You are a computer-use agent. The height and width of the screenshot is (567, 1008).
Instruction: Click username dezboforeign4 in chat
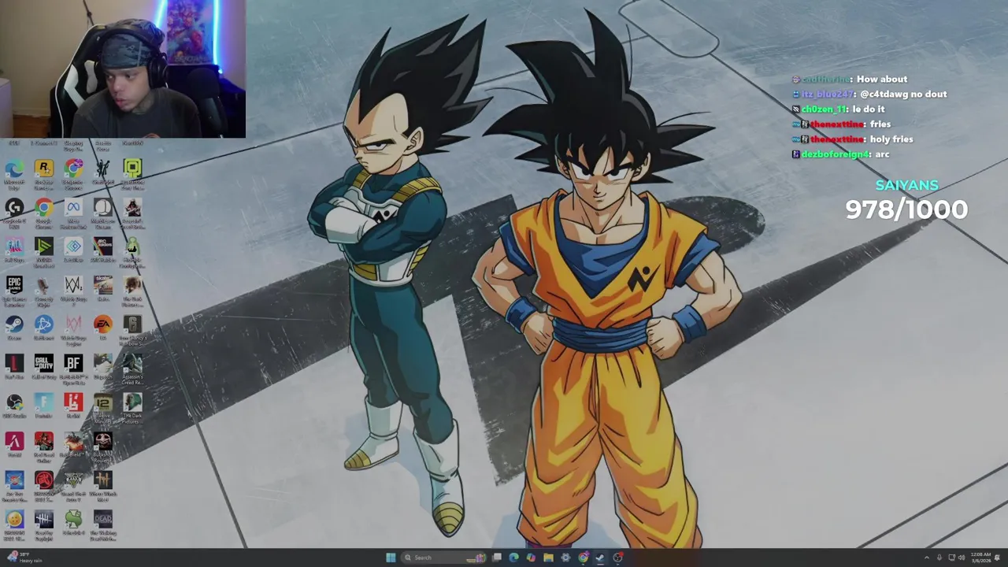(x=836, y=154)
